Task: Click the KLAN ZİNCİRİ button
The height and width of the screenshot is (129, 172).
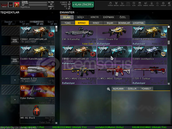Action: click(83, 4)
